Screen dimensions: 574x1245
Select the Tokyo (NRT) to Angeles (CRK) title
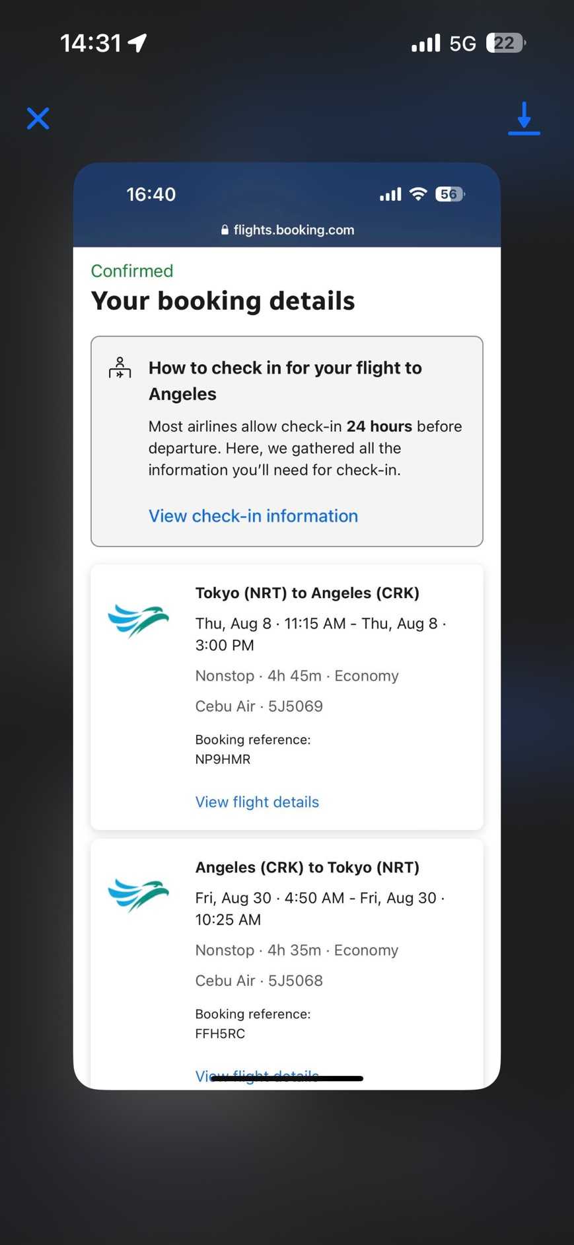click(x=307, y=593)
